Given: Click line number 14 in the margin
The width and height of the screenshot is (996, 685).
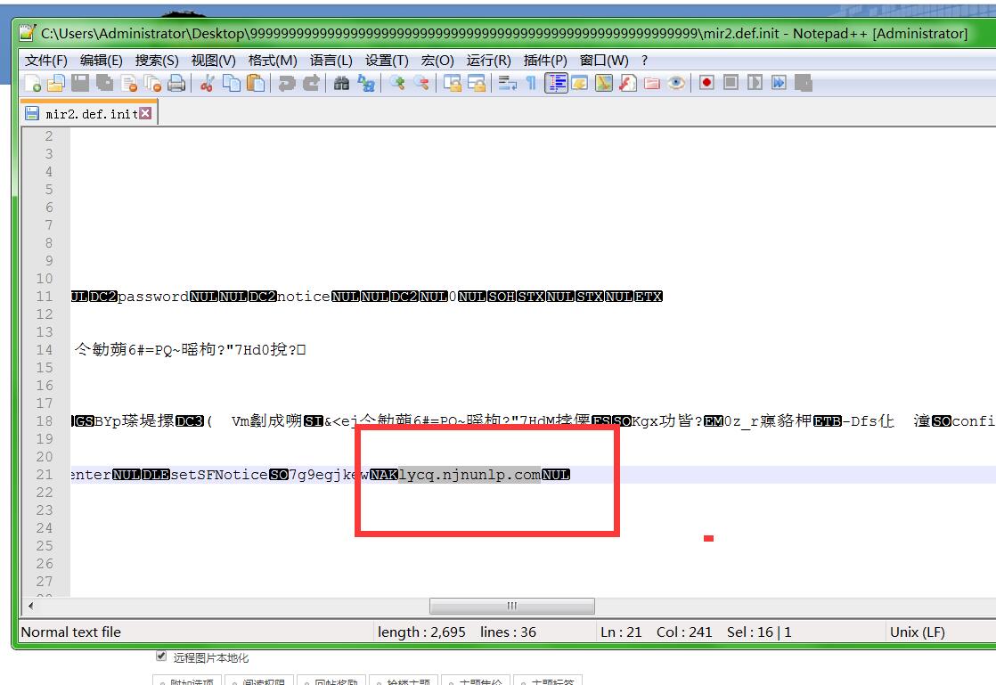Looking at the screenshot, I should 45,350.
